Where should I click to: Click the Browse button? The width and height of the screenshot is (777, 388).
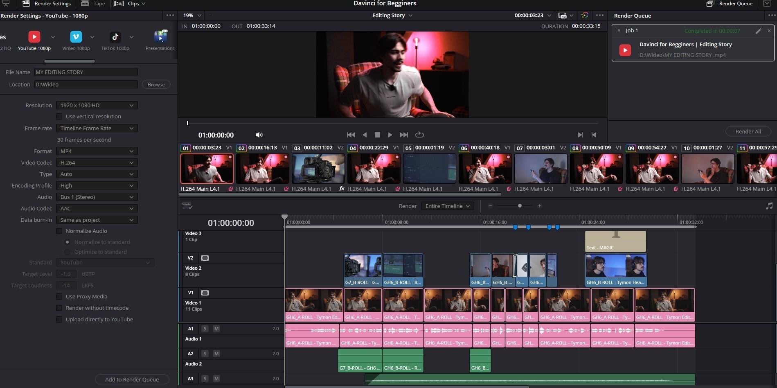156,84
